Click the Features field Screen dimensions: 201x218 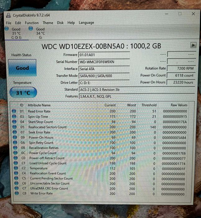click(137, 96)
